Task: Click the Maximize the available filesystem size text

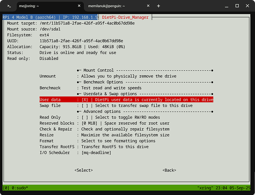Action: pyautogui.click(x=125, y=135)
